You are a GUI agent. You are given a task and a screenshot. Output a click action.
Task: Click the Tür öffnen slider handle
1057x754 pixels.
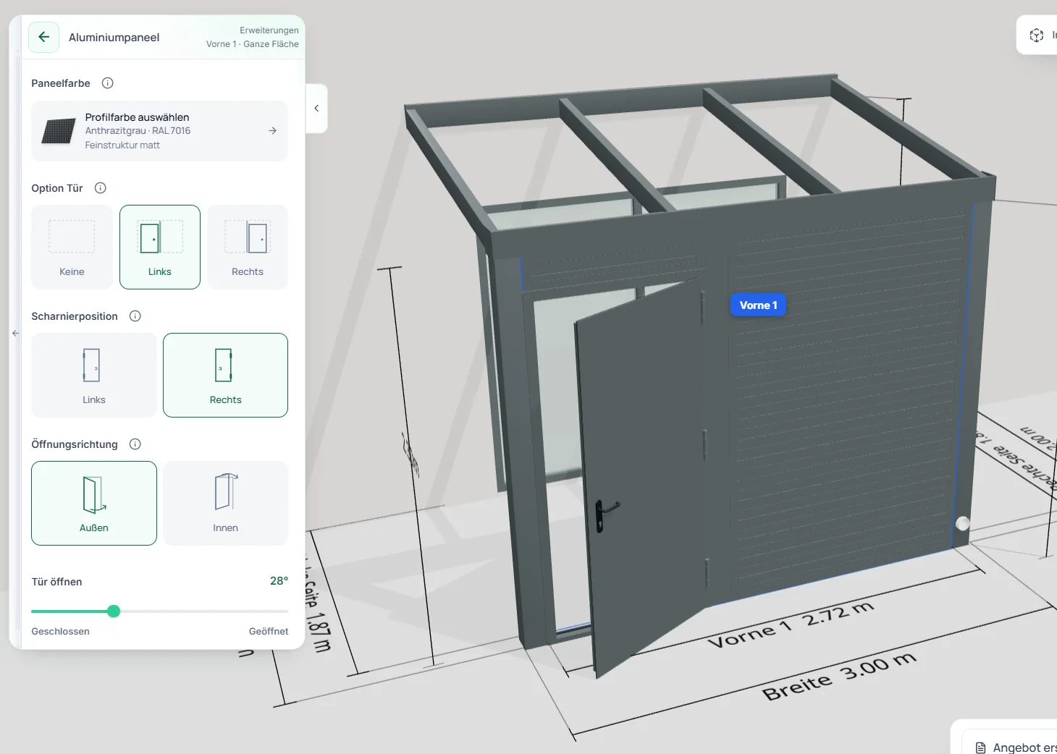(114, 611)
